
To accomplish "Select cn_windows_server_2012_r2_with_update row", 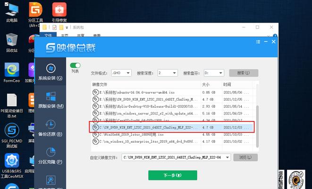I will point(172,113).
